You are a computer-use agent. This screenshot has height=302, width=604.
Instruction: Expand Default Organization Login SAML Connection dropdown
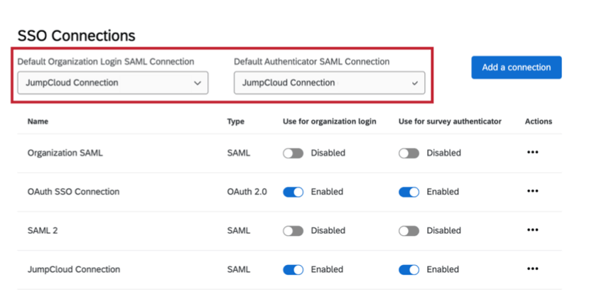click(113, 83)
